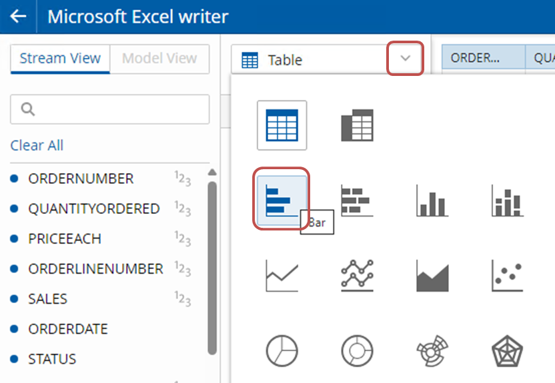The image size is (555, 383).
Task: Switch to the Model View tab
Action: (159, 59)
